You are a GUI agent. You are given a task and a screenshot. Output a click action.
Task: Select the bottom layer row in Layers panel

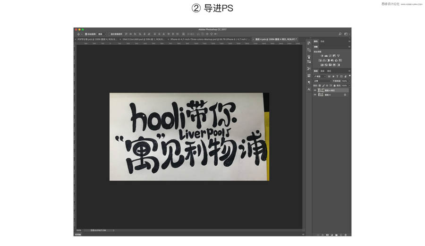tap(331, 95)
